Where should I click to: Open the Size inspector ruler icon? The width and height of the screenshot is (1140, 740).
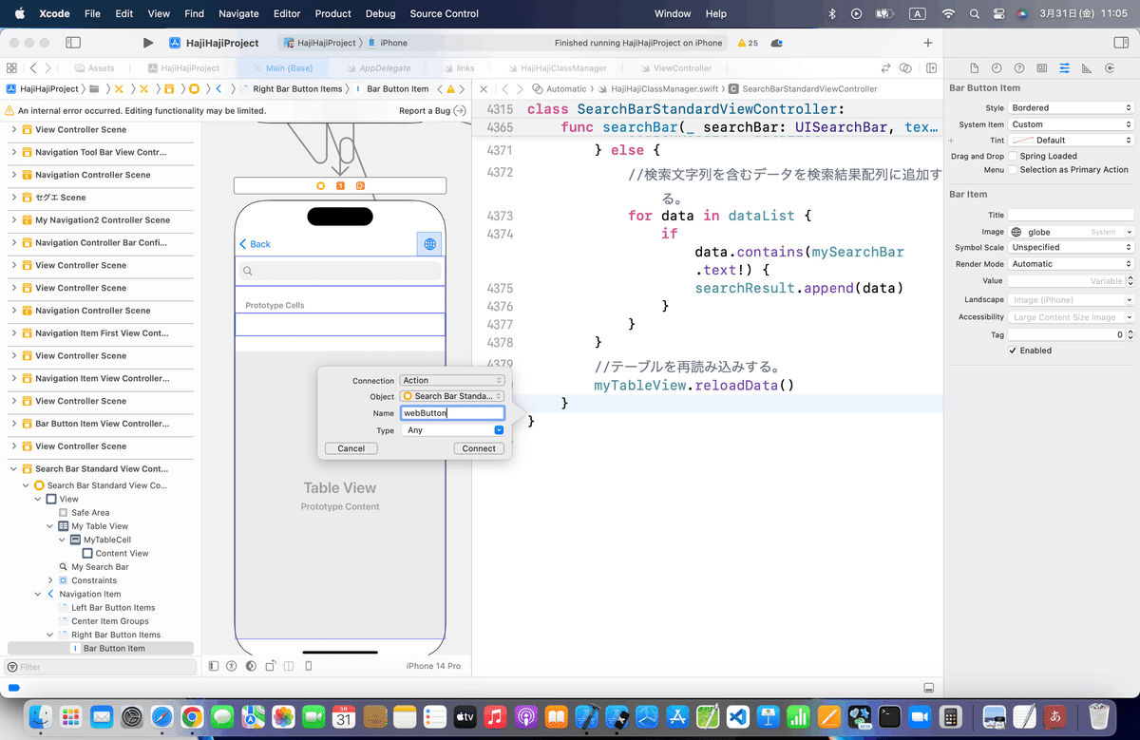(x=1086, y=68)
